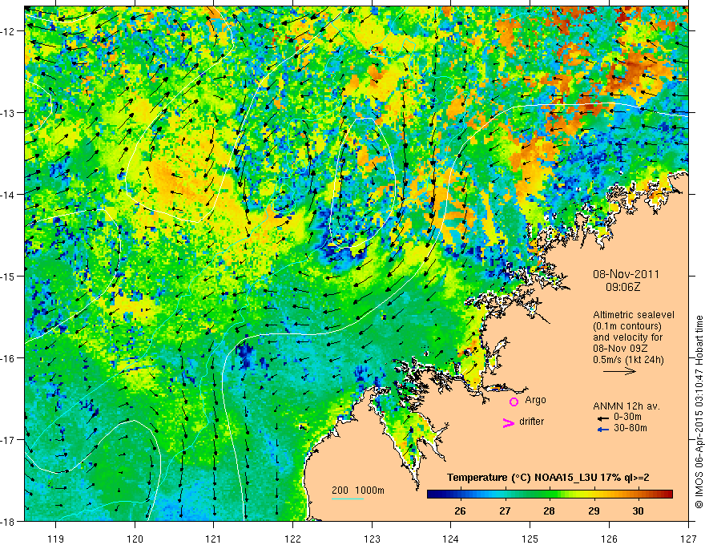Click longitude label 126
Screen dimensions: 705x545
pos(609,539)
